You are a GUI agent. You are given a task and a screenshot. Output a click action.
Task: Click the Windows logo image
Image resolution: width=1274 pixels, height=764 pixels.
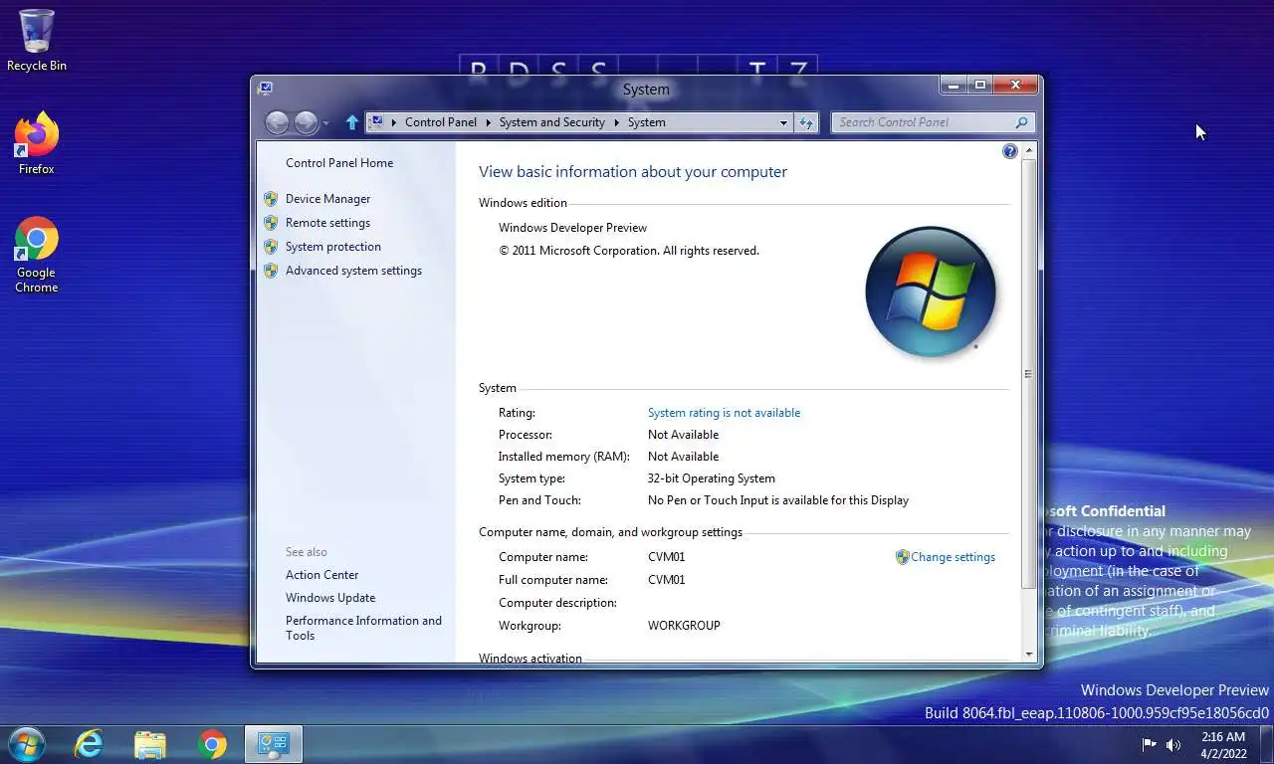click(931, 292)
